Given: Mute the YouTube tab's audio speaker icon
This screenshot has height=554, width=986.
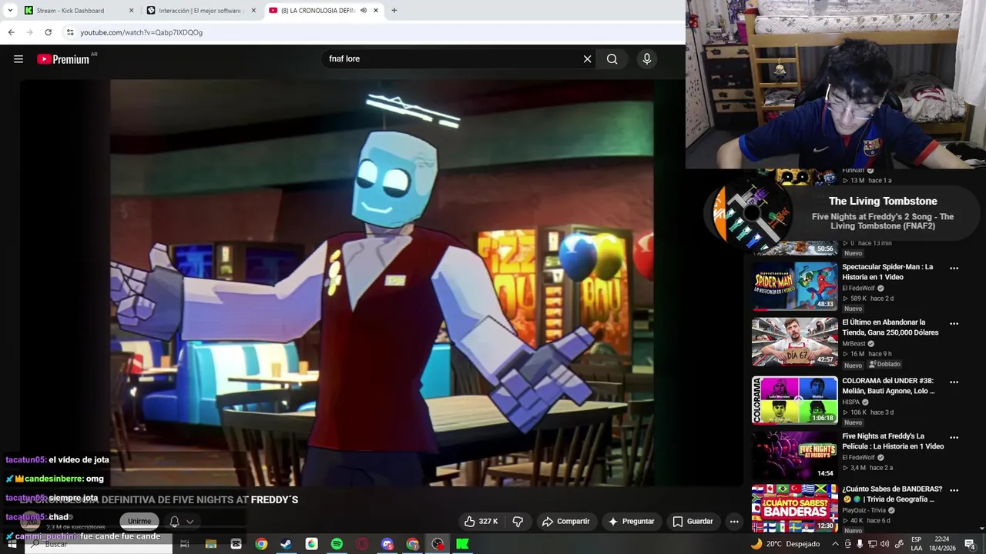Looking at the screenshot, I should [x=364, y=11].
